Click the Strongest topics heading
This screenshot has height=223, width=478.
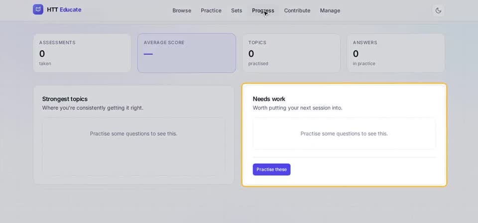tap(65, 99)
